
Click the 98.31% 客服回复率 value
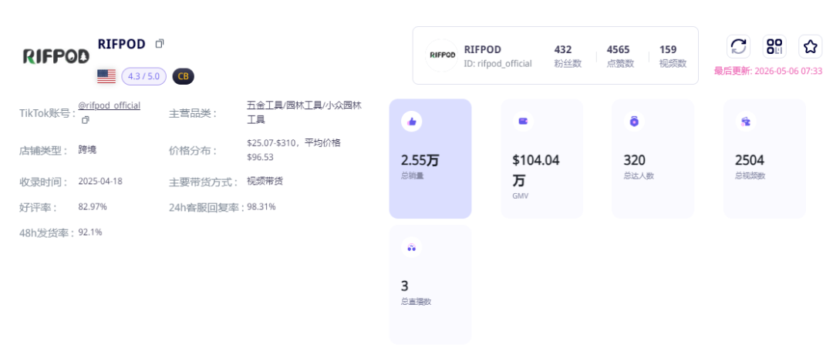[261, 206]
